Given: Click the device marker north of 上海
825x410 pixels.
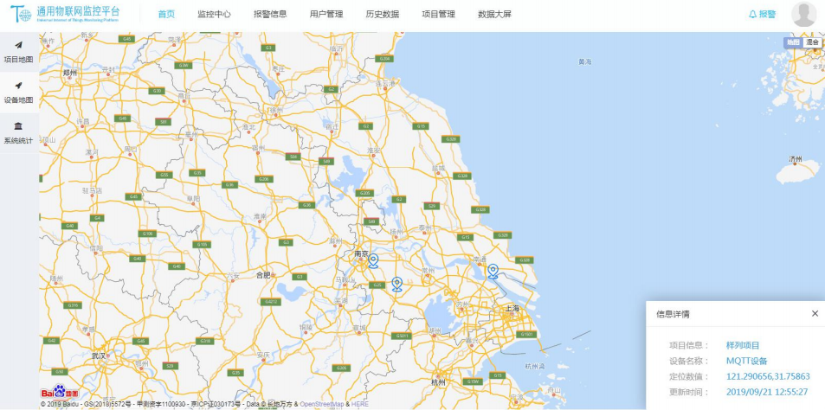Looking at the screenshot, I should 493,271.
